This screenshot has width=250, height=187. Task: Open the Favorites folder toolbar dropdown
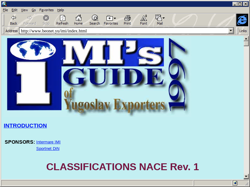(111, 18)
